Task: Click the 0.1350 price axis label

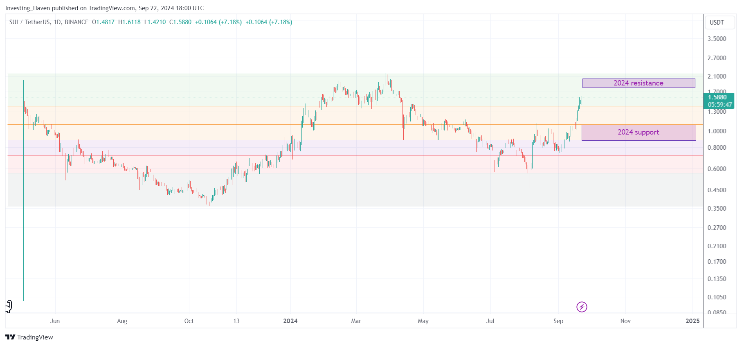Action: click(717, 279)
